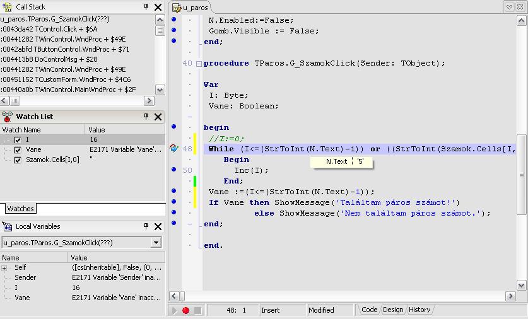Click the code editor vertical scrollbar thumb
This screenshot has height=319, width=528.
coord(521,174)
